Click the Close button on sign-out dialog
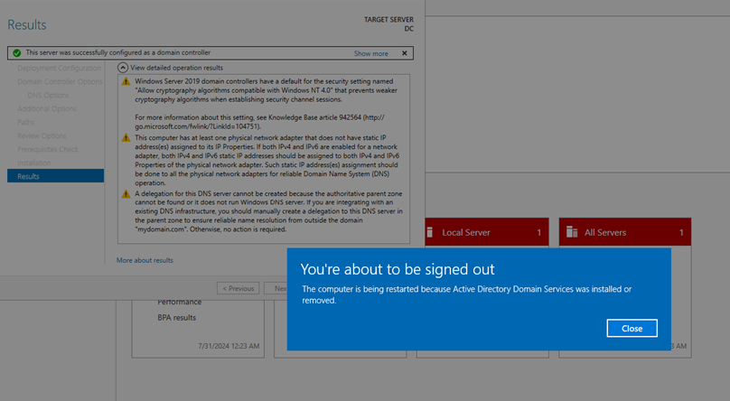The width and height of the screenshot is (730, 401). pyautogui.click(x=632, y=328)
